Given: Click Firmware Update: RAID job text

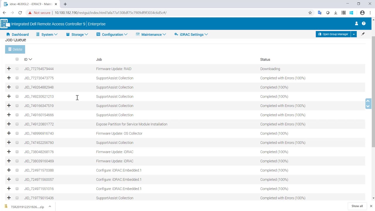Looking at the screenshot, I should (114, 69).
